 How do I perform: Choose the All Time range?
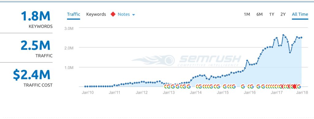(x=300, y=14)
